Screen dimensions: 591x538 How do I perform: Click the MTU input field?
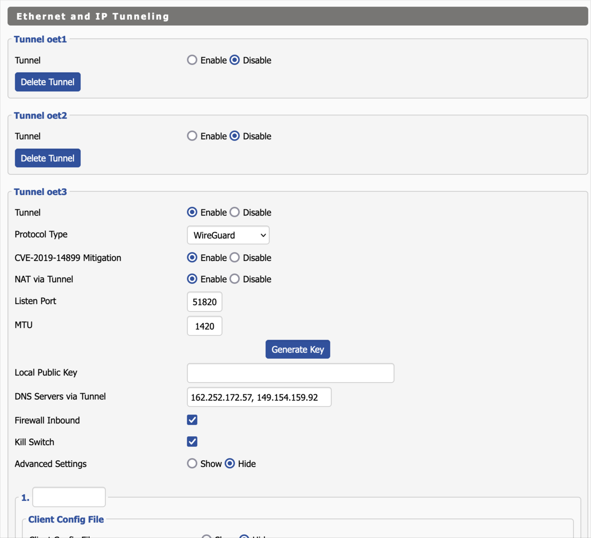click(x=205, y=326)
